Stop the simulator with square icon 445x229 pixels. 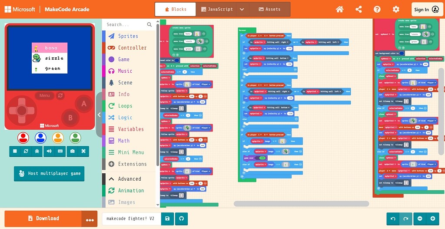pos(15,152)
